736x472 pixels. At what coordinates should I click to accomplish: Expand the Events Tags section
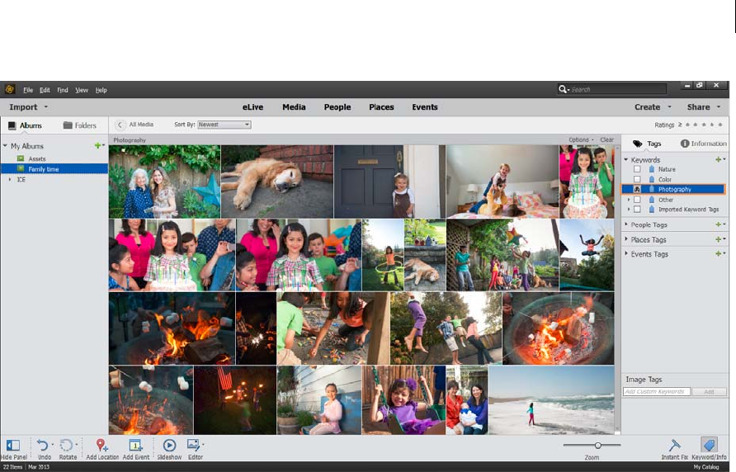click(x=626, y=253)
